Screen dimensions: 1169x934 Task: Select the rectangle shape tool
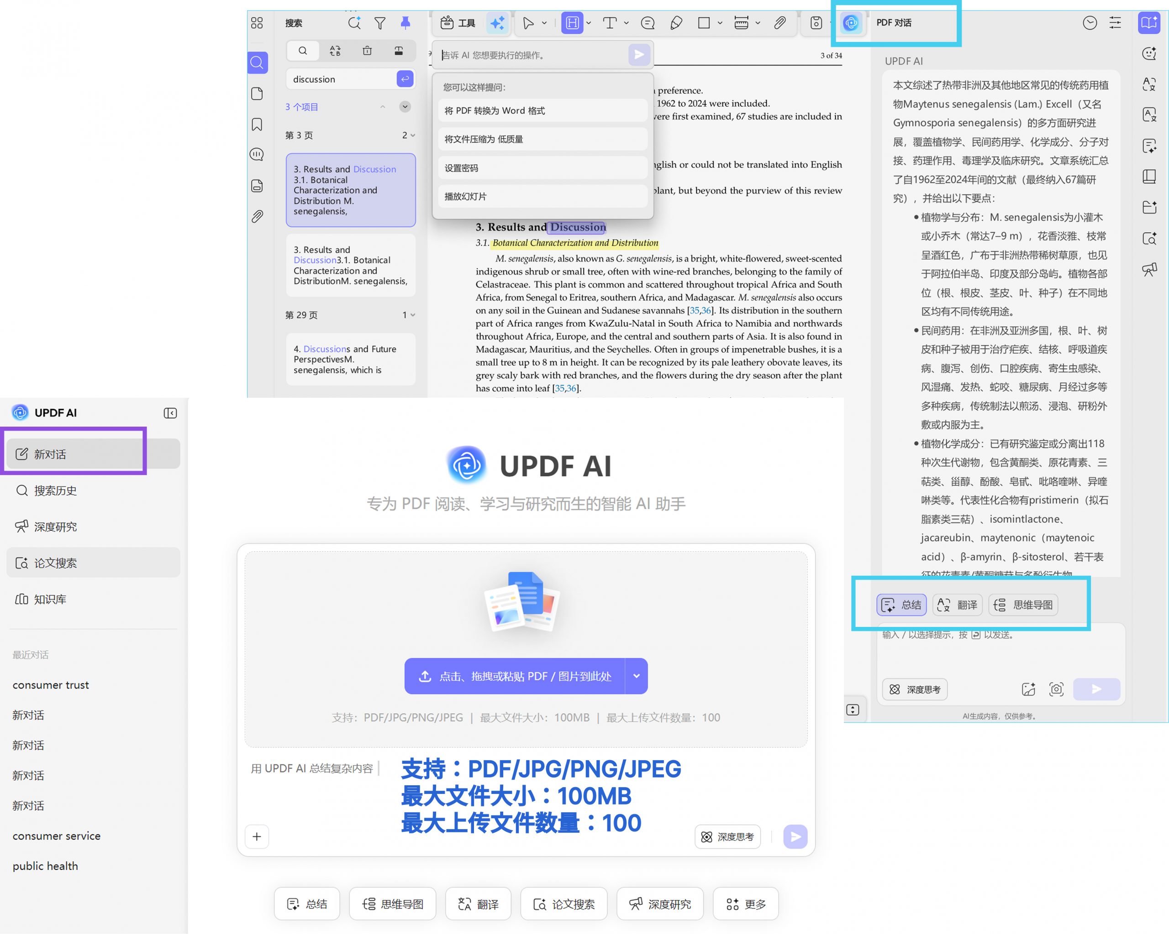pos(704,23)
